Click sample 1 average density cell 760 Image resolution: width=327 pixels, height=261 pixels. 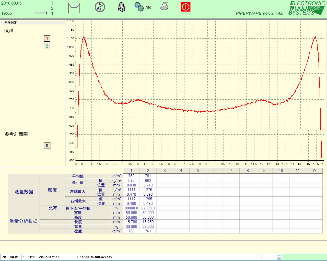tap(131, 176)
